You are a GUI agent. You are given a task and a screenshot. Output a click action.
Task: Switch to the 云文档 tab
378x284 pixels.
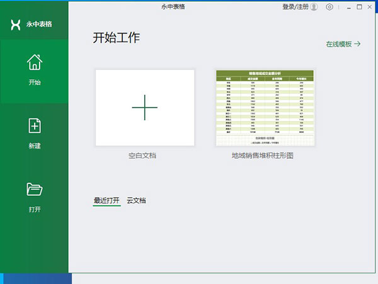pyautogui.click(x=137, y=201)
